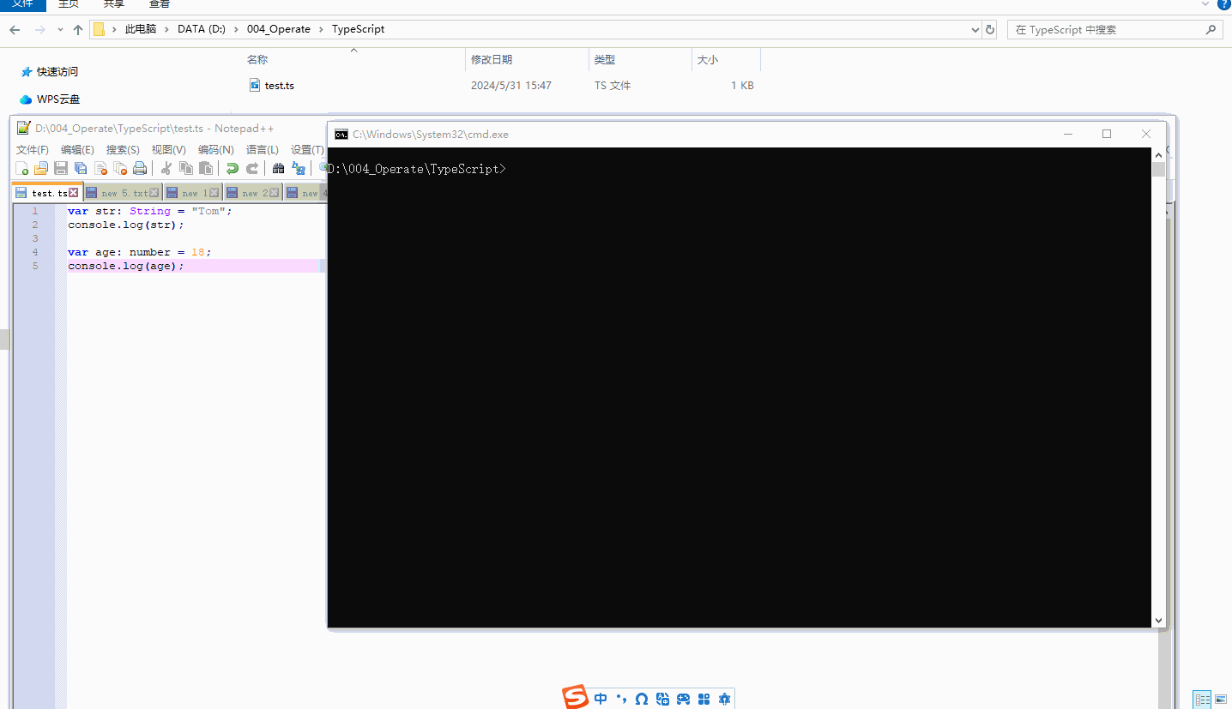Open Sogou special symbols picker
Image resolution: width=1232 pixels, height=709 pixels.
(641, 699)
